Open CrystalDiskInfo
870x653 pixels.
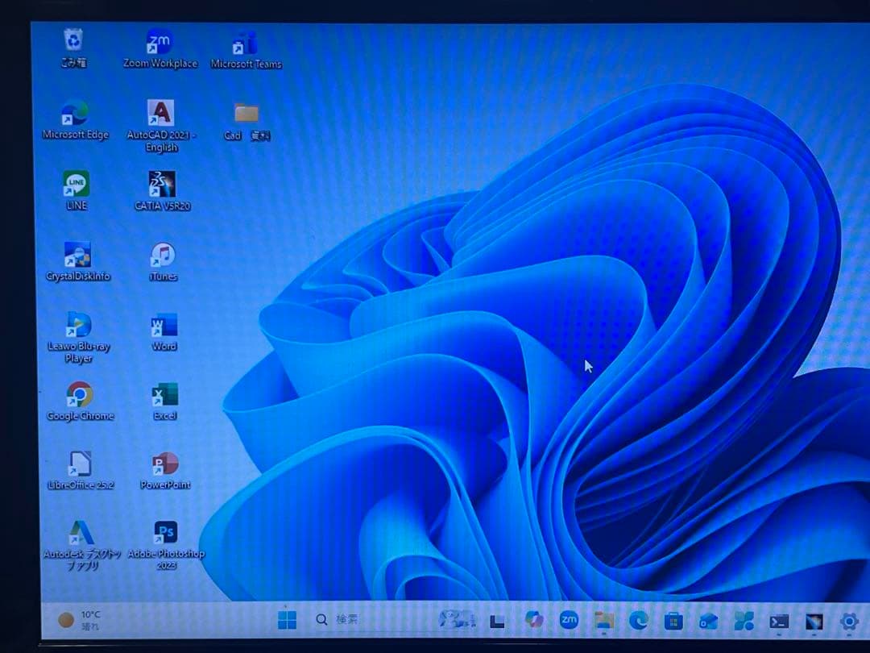tap(78, 255)
